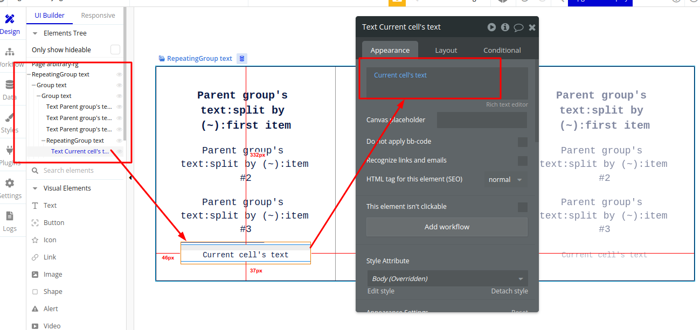
Task: Click the comment bubble icon in property editor
Action: click(x=518, y=27)
